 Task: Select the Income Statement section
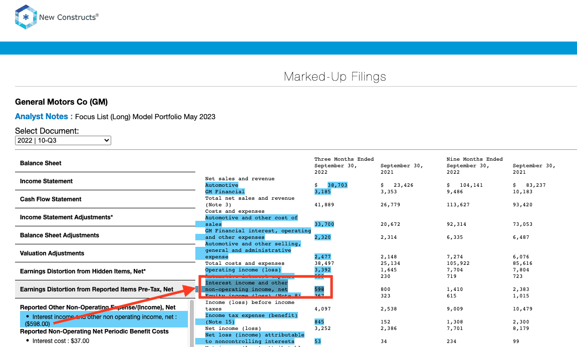point(105,181)
